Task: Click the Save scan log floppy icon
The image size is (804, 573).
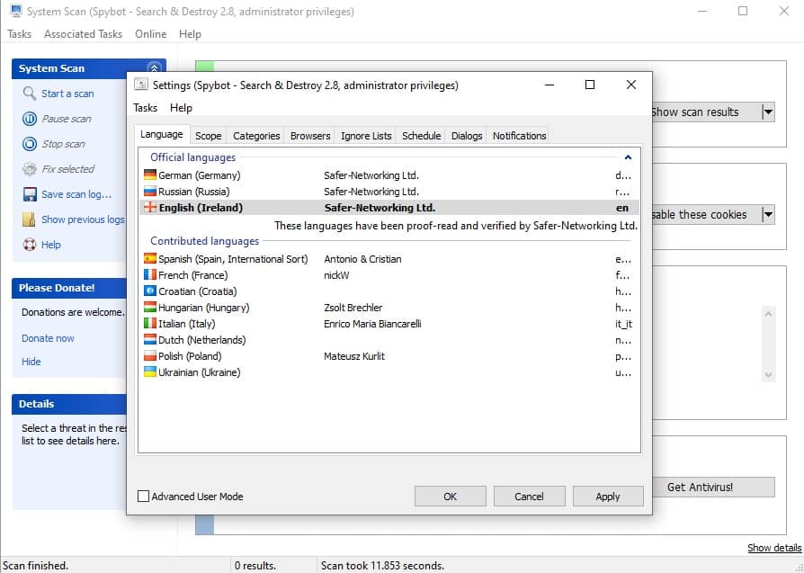Action: (x=29, y=194)
